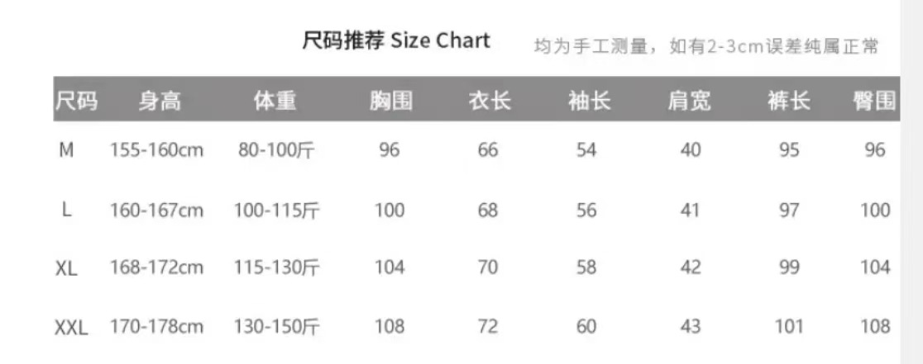923x364 pixels.
Task: Click the 裤长 column header
Action: coord(788,102)
